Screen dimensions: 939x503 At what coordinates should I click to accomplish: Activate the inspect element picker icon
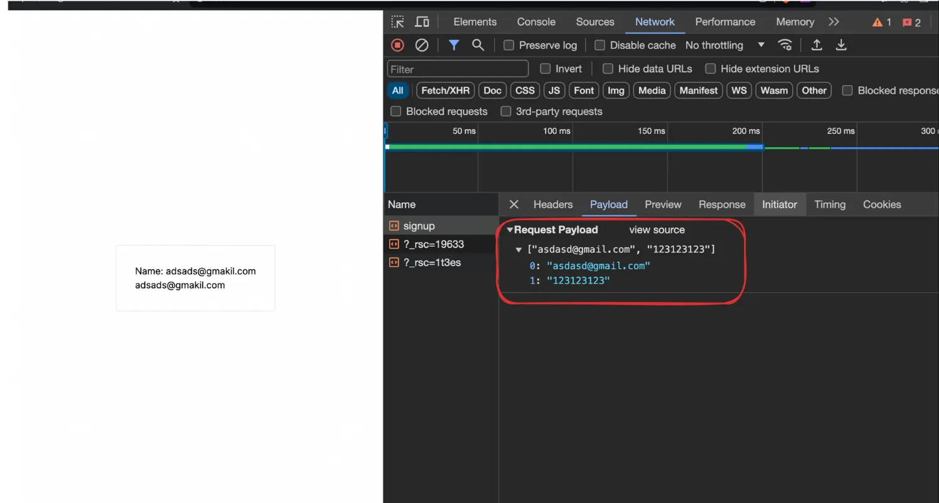point(398,22)
